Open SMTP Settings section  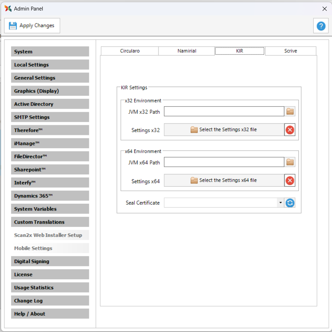tap(50, 117)
